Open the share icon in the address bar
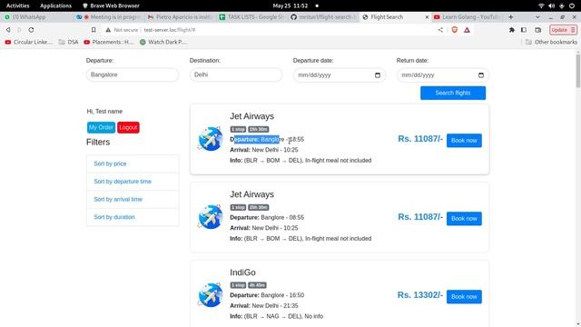Image resolution: width=581 pixels, height=327 pixels. [x=440, y=30]
